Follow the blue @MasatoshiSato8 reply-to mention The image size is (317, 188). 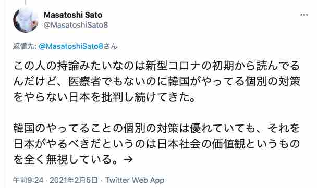tap(71, 46)
